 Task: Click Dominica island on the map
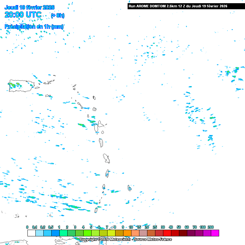101,143
